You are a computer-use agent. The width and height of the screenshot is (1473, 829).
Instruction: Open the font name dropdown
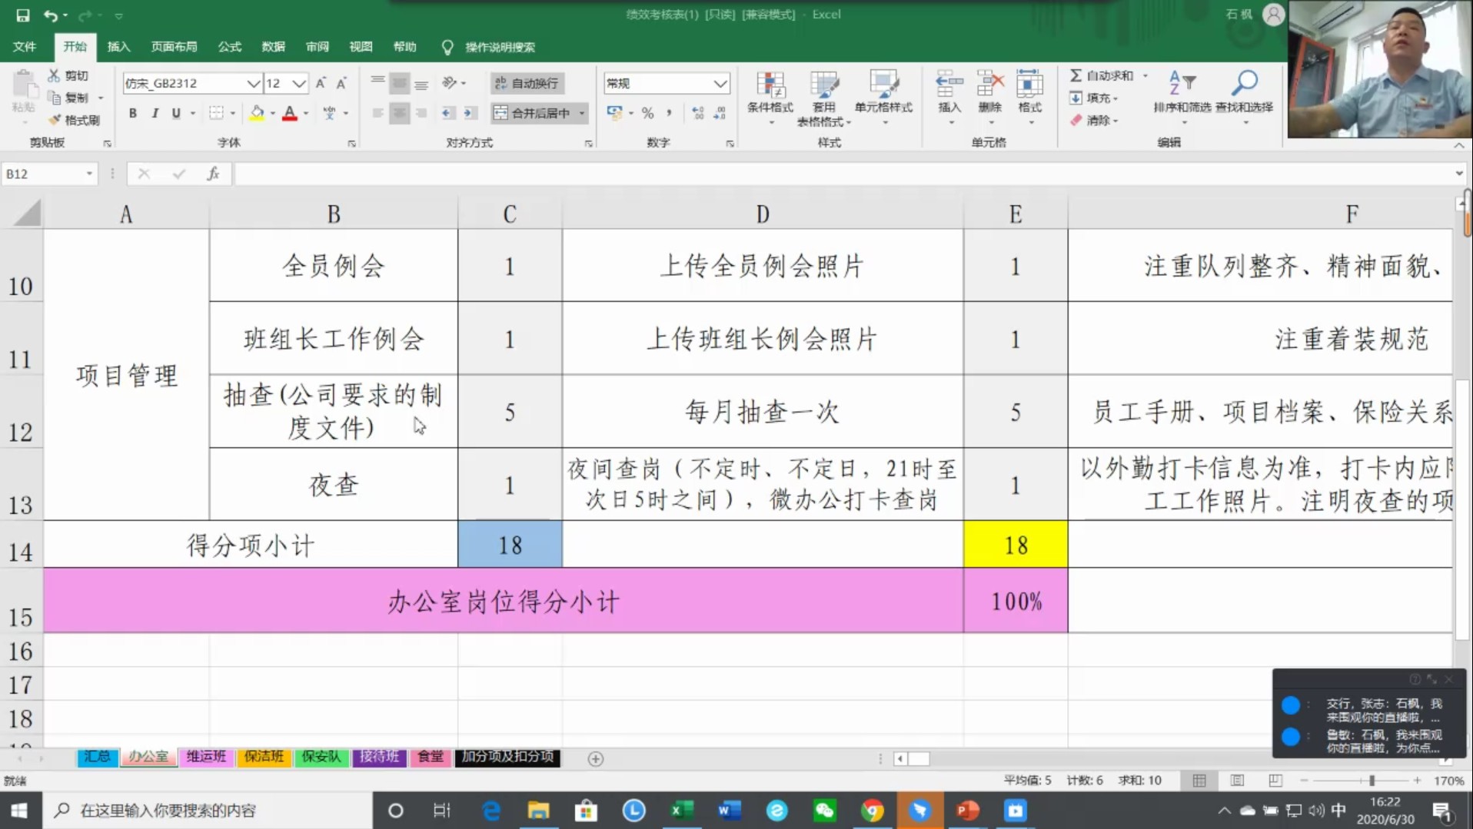click(252, 83)
